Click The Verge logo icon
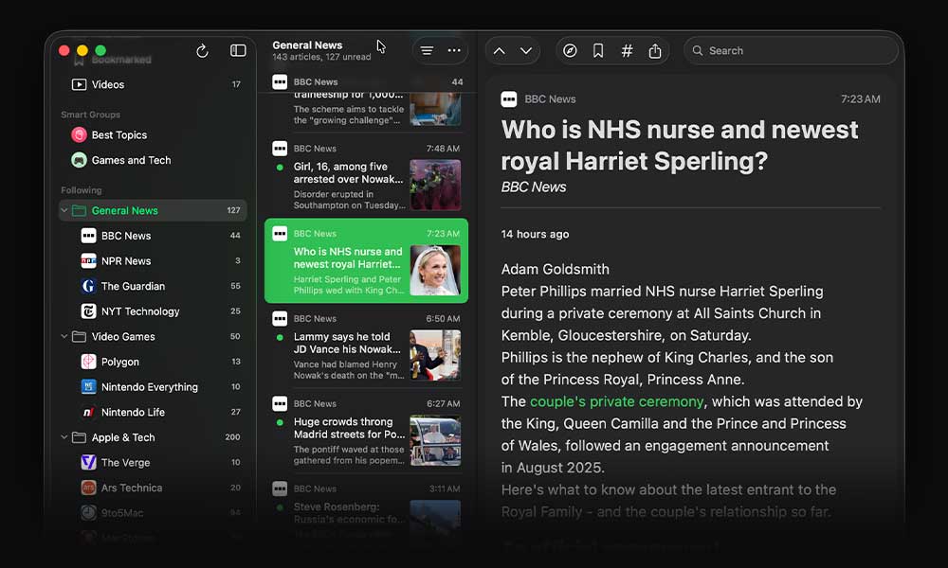Screen dimensions: 948x568 point(88,462)
